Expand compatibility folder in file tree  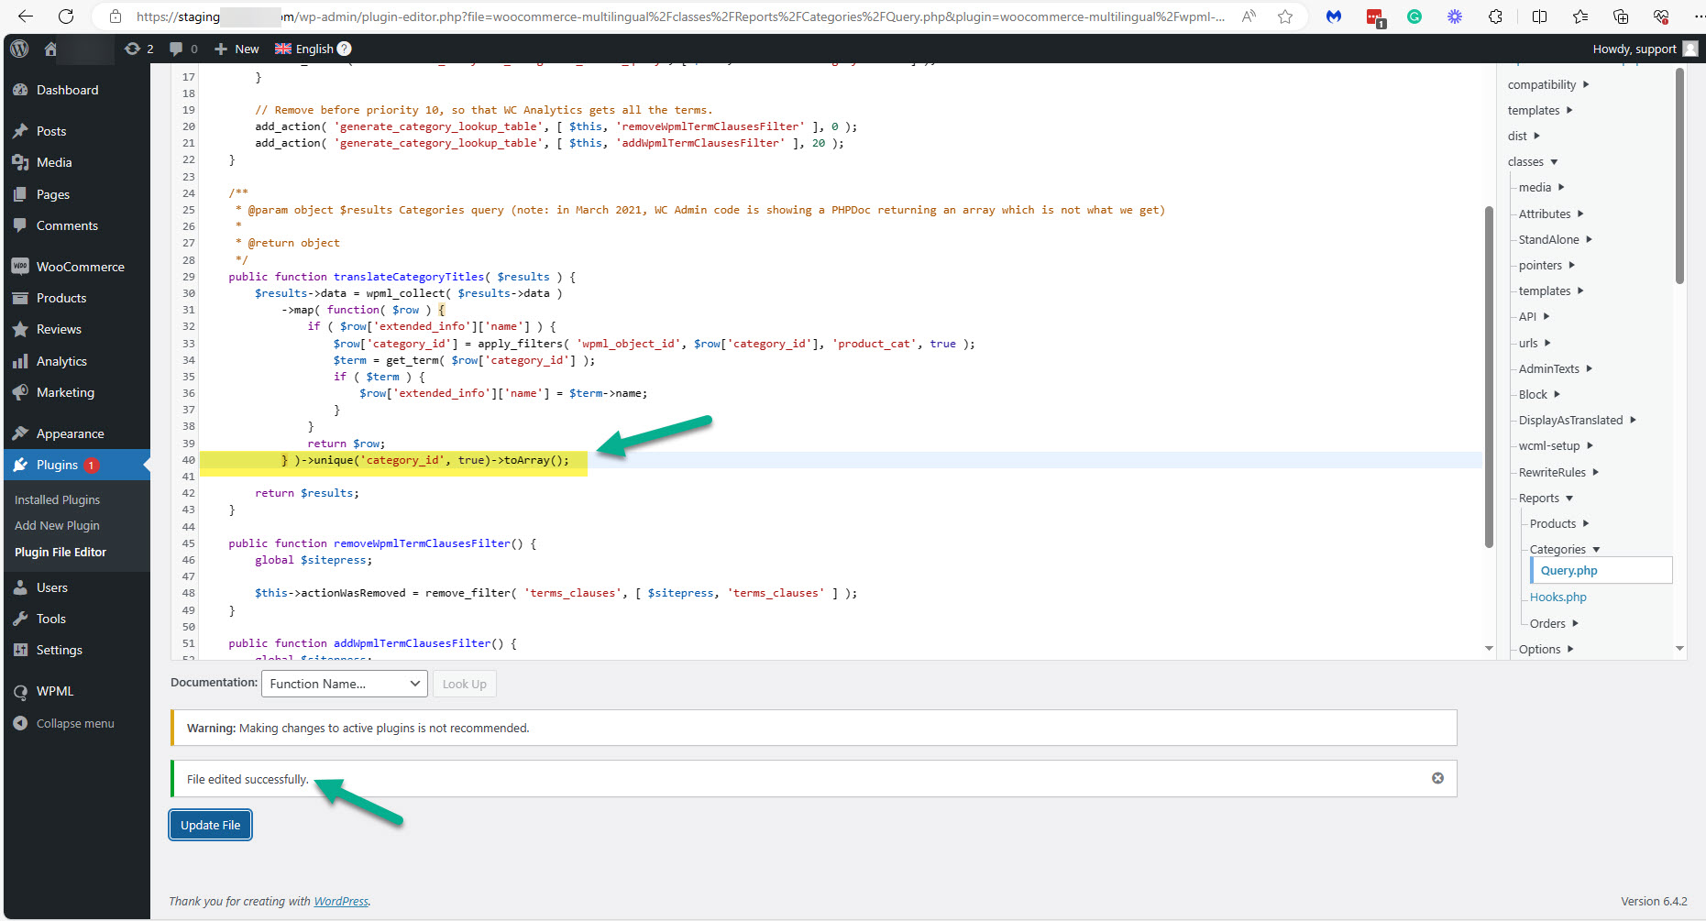1548,84
